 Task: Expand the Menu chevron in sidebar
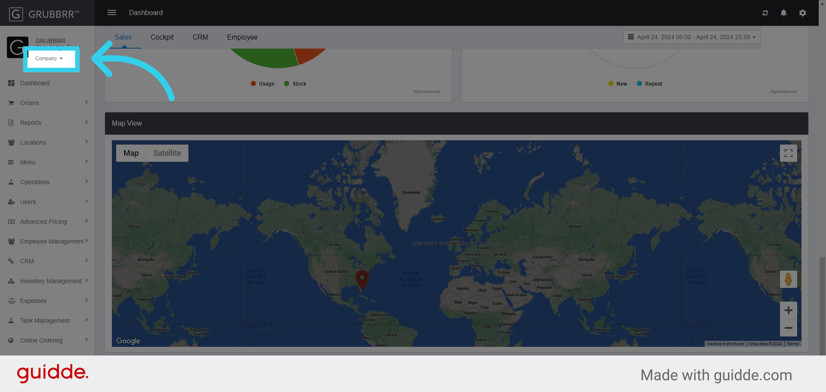point(86,162)
